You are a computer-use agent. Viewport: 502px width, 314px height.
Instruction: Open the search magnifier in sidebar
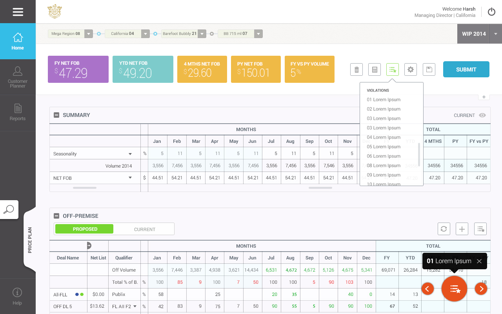9,210
